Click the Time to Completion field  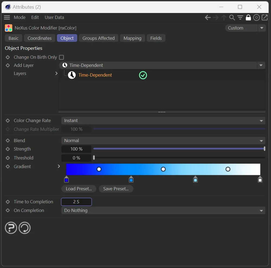76,202
